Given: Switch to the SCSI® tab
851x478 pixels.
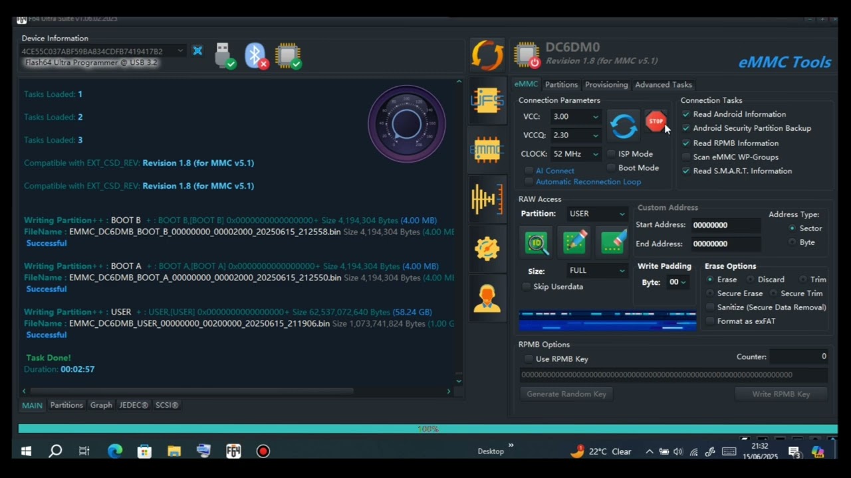Looking at the screenshot, I should click(x=167, y=405).
